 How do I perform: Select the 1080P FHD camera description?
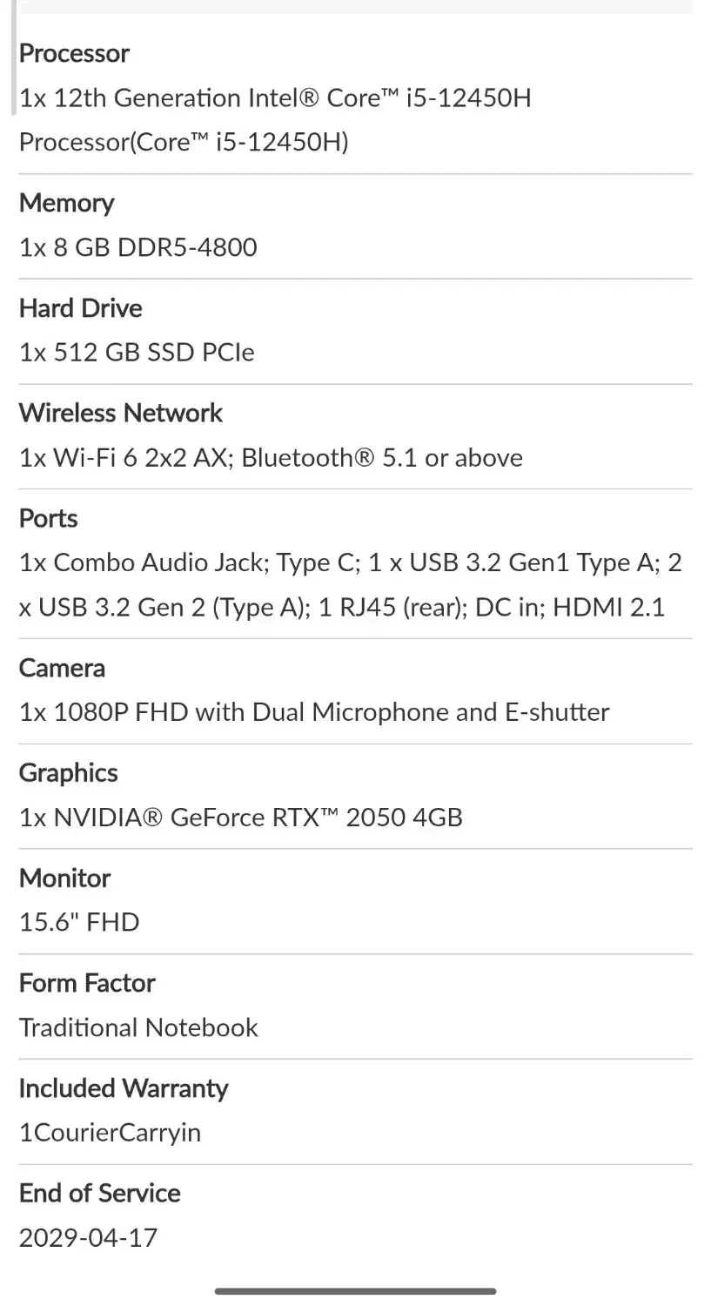click(314, 712)
